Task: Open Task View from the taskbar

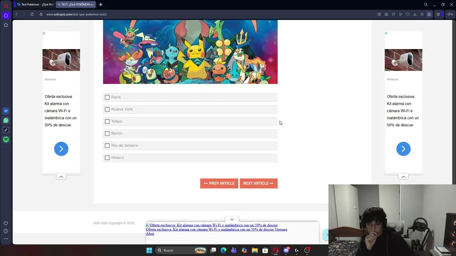Action: (x=213, y=250)
